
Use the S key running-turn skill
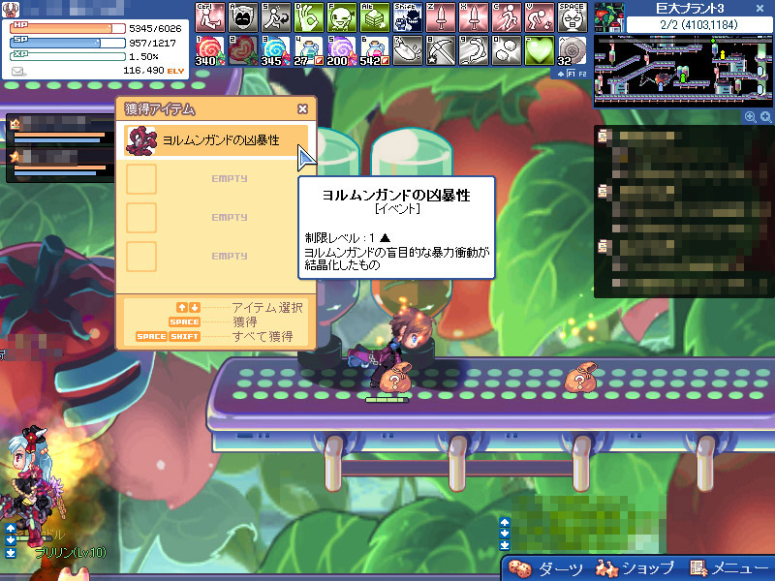[276, 16]
